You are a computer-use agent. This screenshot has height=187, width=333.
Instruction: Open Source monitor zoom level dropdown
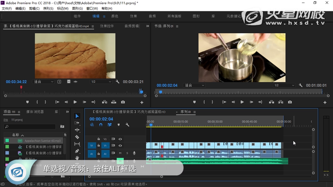(43, 82)
